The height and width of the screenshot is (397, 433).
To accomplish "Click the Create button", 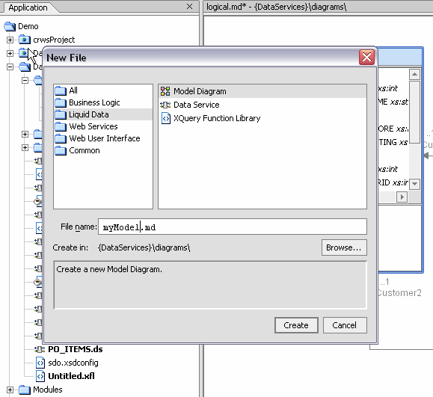I will (296, 325).
